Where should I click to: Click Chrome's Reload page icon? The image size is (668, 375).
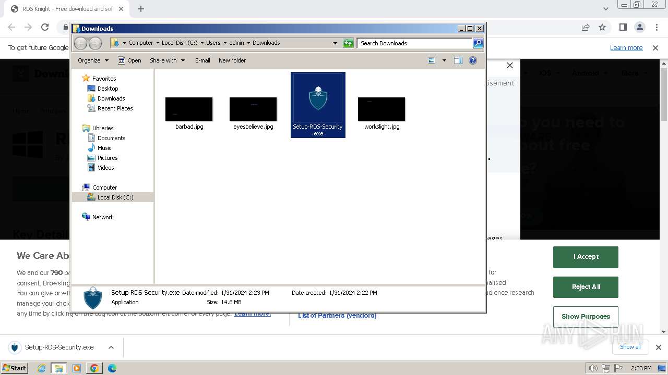click(45, 27)
